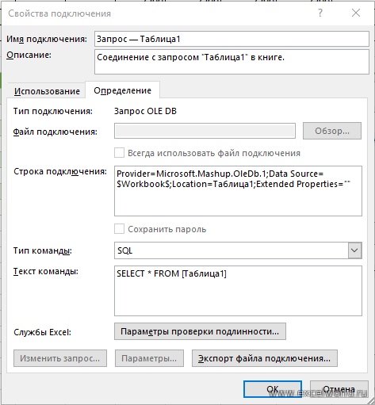375x405 pixels.
Task: Expand the Тип команды dropdown arrow
Action: (354, 250)
